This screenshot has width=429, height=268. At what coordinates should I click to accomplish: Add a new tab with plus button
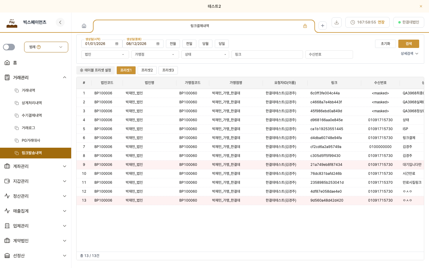coord(323,26)
